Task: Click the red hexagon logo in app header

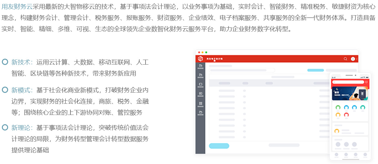Action: click(200, 59)
